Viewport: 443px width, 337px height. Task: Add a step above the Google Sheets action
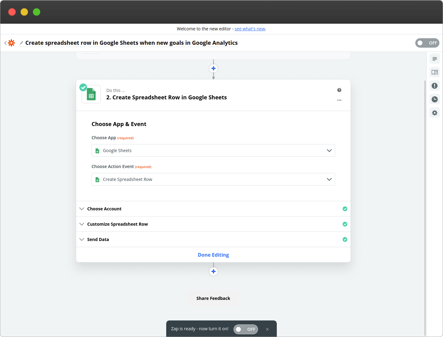click(x=214, y=68)
